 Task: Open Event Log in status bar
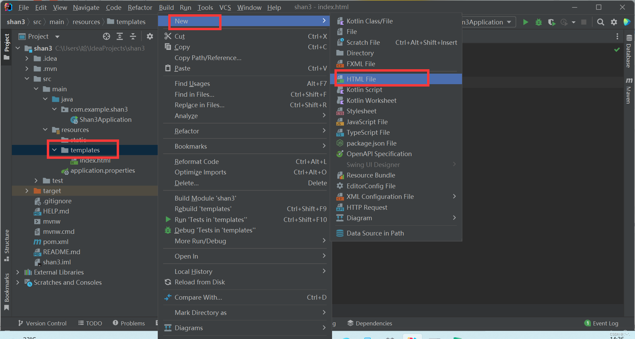(x=601, y=323)
